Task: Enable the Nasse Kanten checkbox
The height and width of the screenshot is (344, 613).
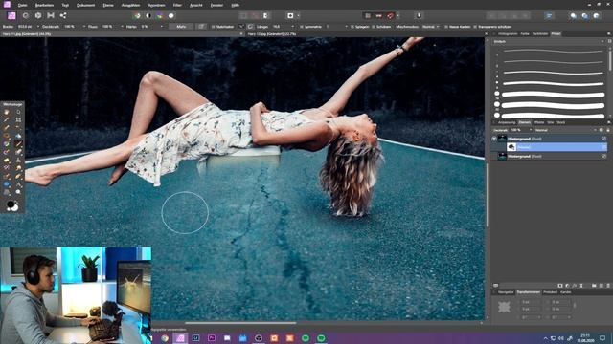Action: click(x=446, y=27)
